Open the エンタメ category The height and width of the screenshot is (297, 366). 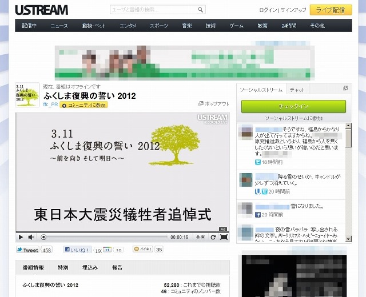[x=128, y=26]
